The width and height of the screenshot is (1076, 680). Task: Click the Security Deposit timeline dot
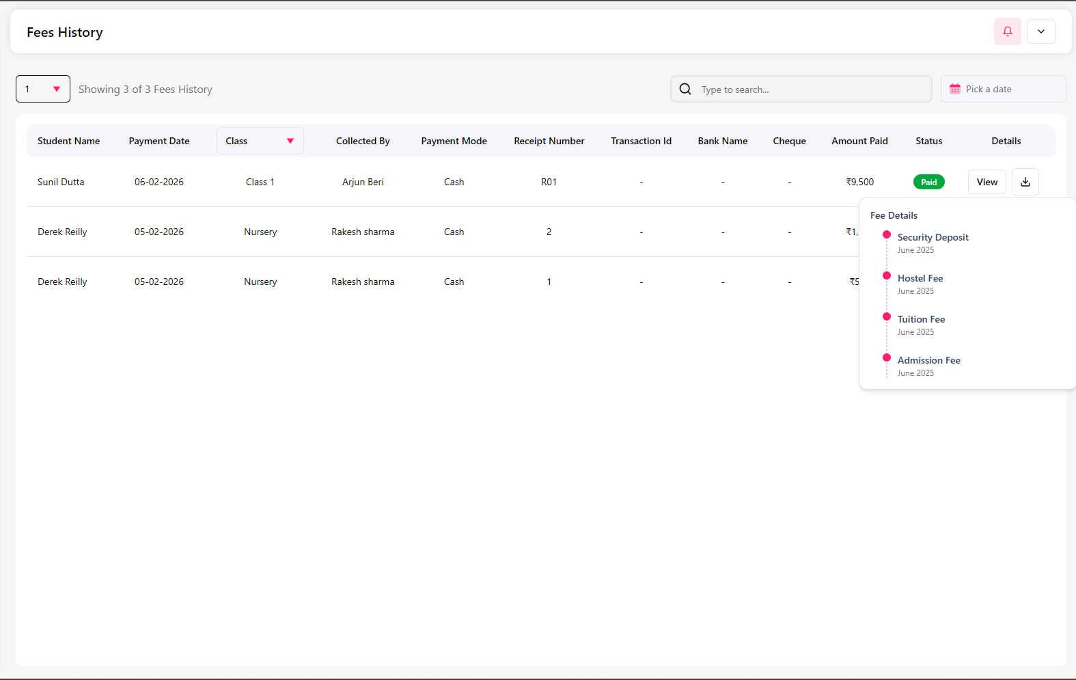pos(887,235)
